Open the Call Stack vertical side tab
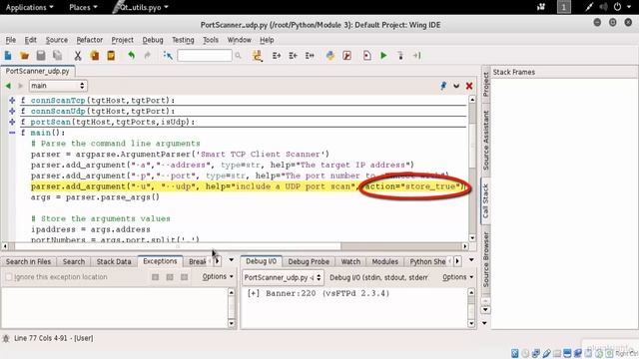The image size is (639, 359). point(485,200)
